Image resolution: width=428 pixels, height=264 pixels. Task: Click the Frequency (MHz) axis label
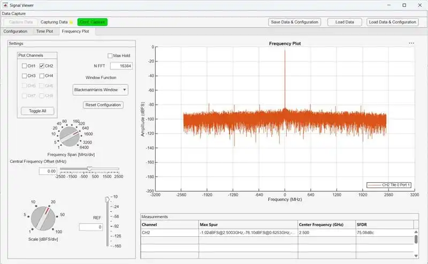[285, 200]
